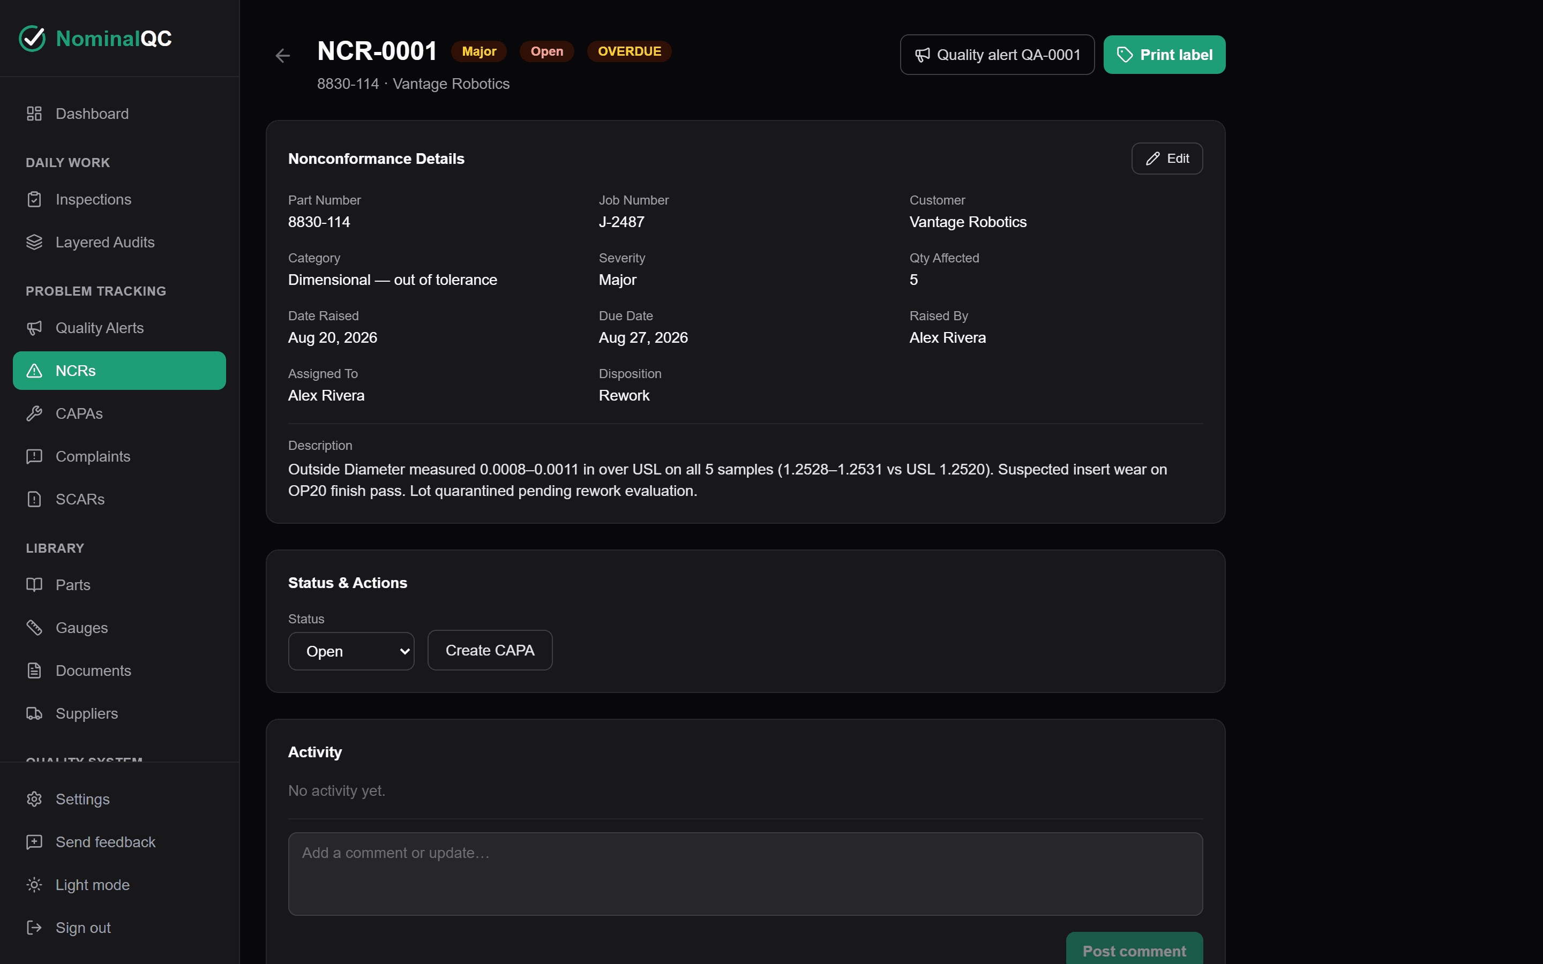The height and width of the screenshot is (964, 1543).
Task: Sign out of the application
Action: click(x=119, y=928)
